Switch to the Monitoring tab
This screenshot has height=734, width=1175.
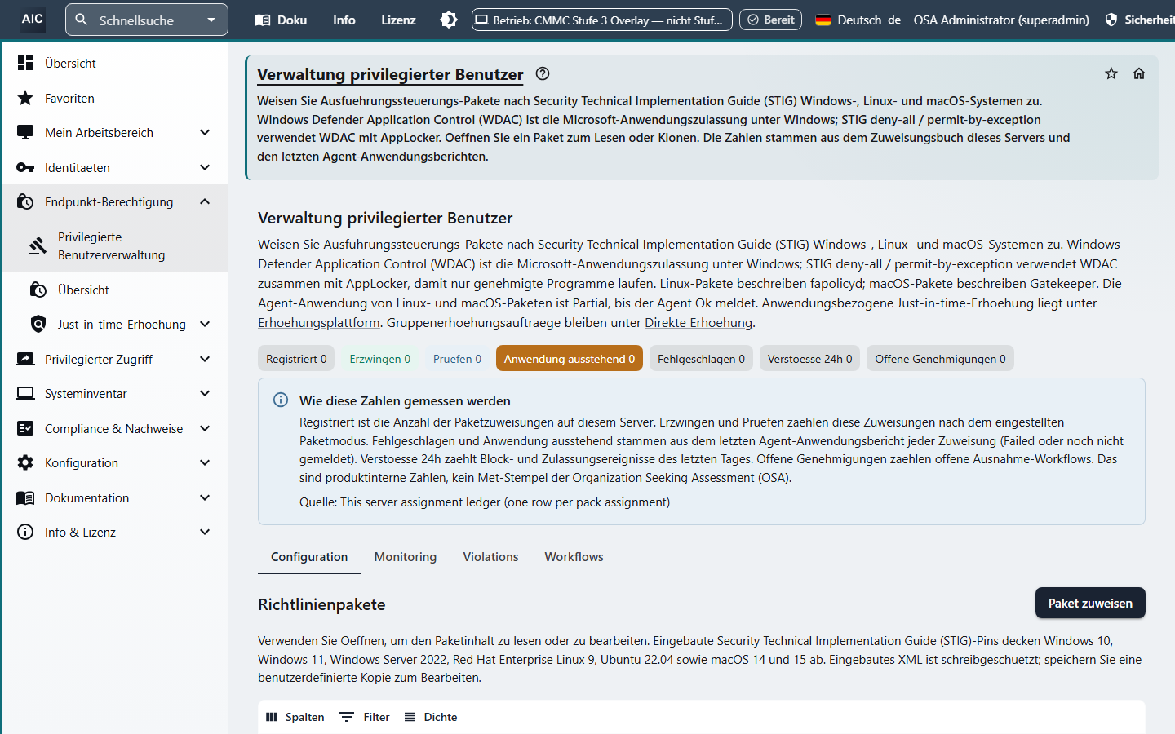pos(406,556)
